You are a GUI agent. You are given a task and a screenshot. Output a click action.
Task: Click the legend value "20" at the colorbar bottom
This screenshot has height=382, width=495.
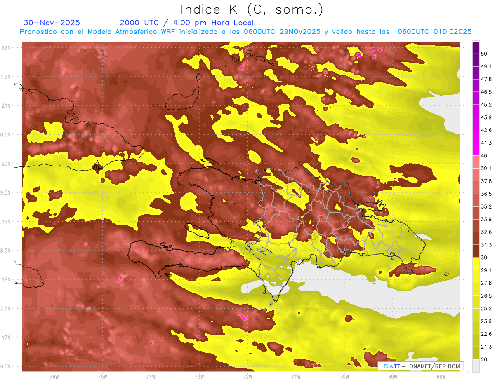(484, 360)
